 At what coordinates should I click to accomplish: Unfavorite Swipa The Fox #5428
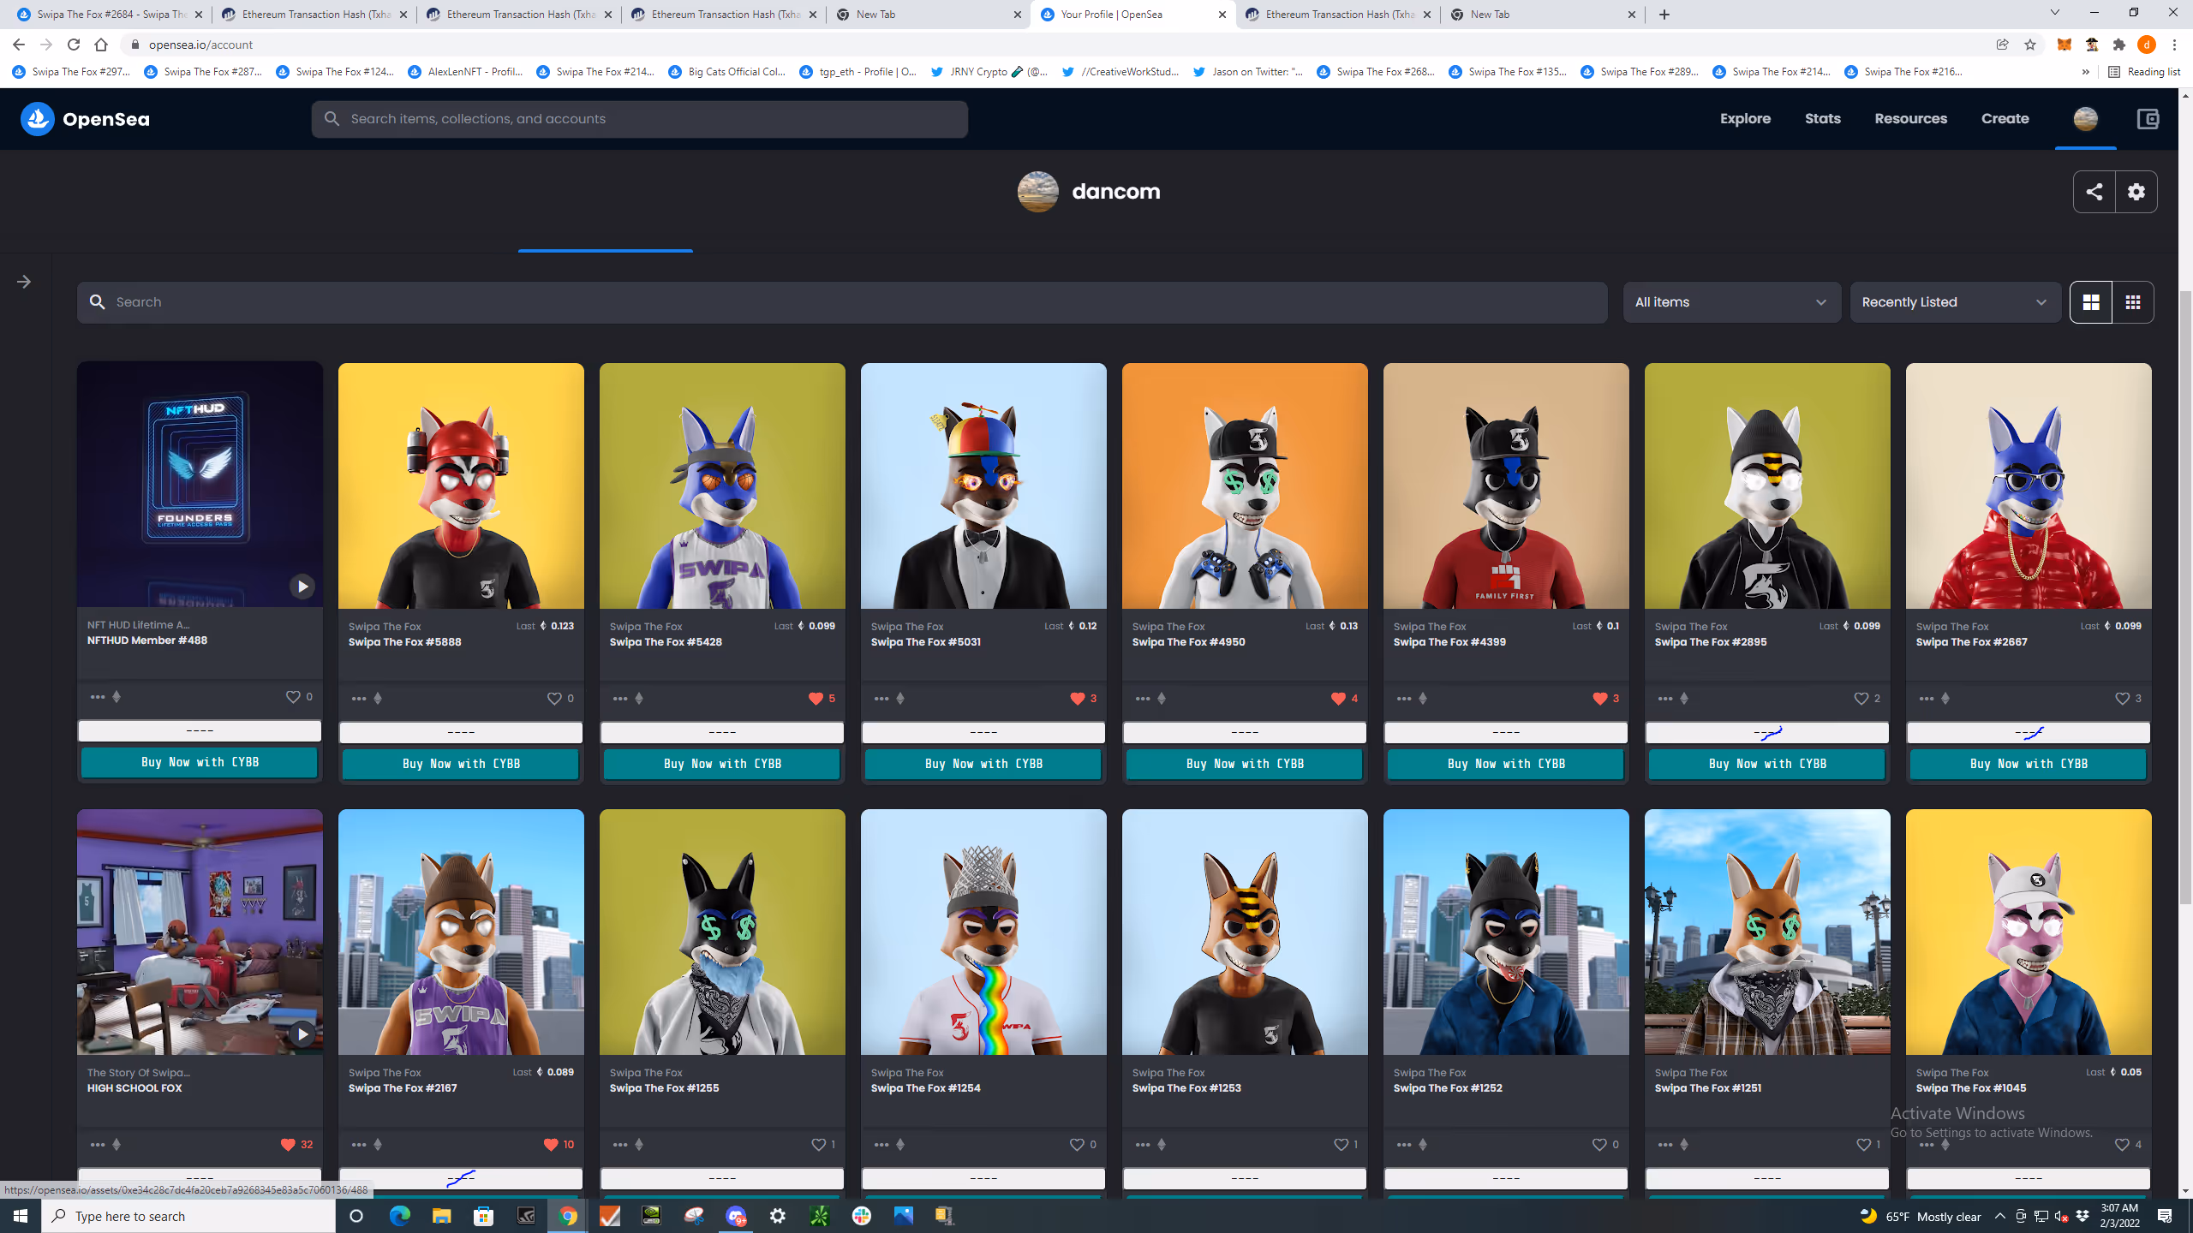pos(815,699)
